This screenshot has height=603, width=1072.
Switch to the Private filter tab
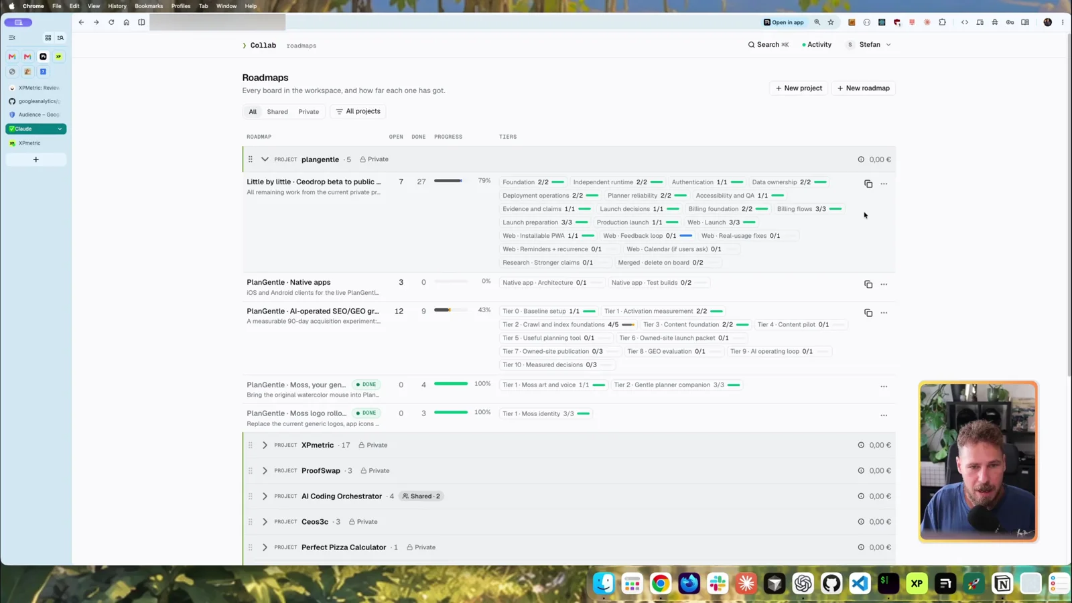(x=309, y=112)
